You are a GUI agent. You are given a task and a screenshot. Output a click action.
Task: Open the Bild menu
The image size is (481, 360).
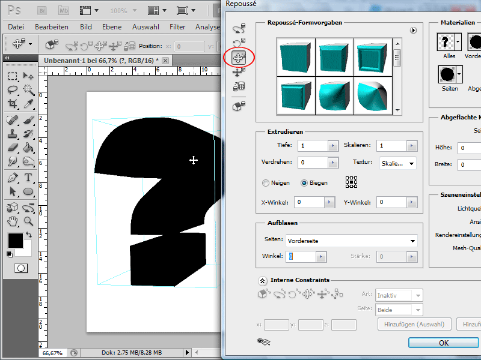pyautogui.click(x=86, y=27)
